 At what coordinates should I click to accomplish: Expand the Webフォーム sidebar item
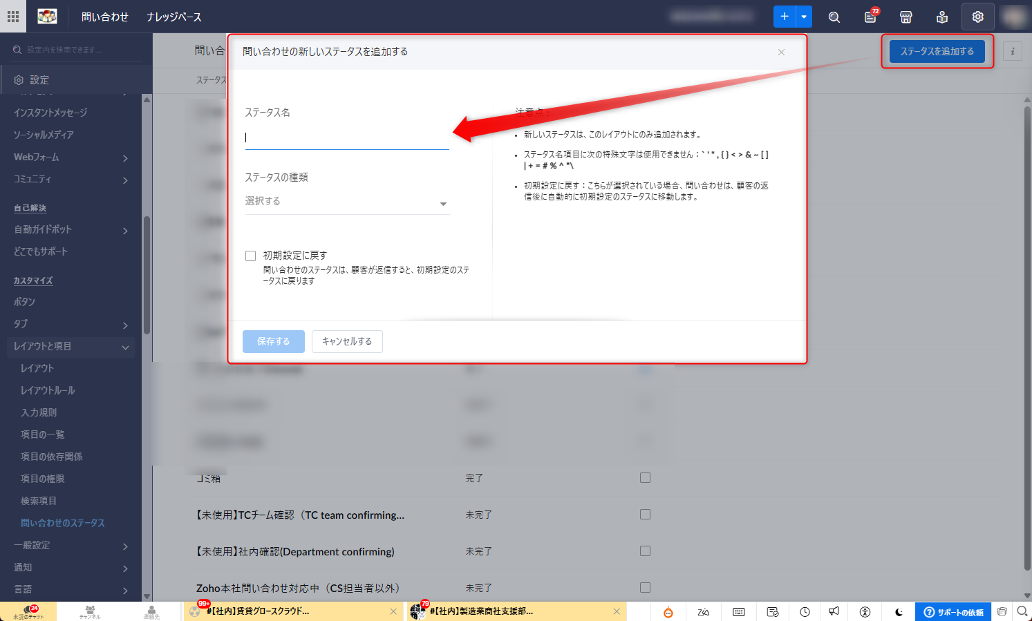(x=125, y=158)
